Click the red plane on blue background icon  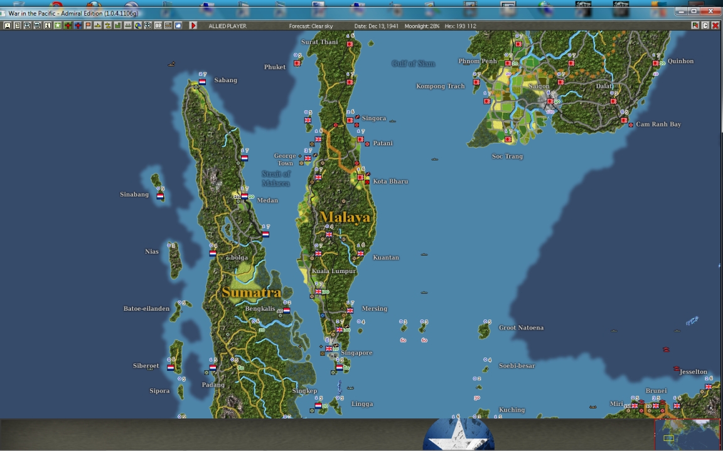78,26
